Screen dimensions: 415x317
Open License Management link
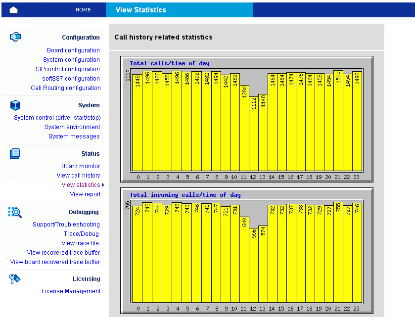[x=71, y=291]
